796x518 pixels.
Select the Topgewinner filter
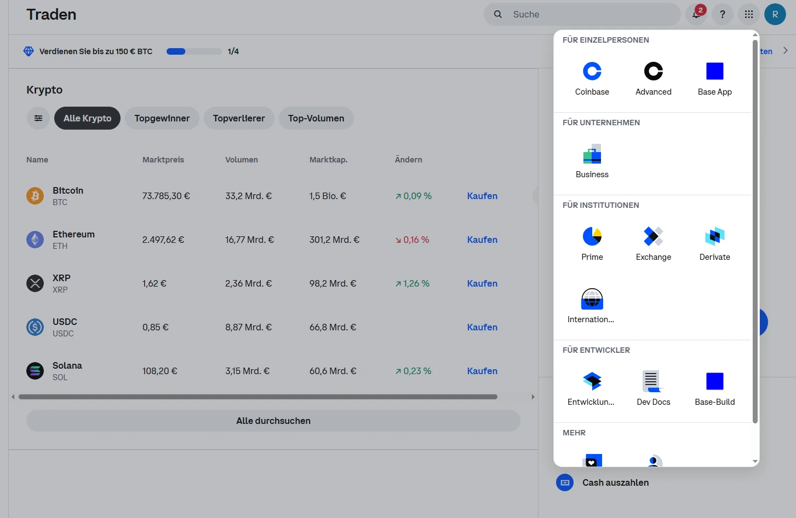click(162, 118)
